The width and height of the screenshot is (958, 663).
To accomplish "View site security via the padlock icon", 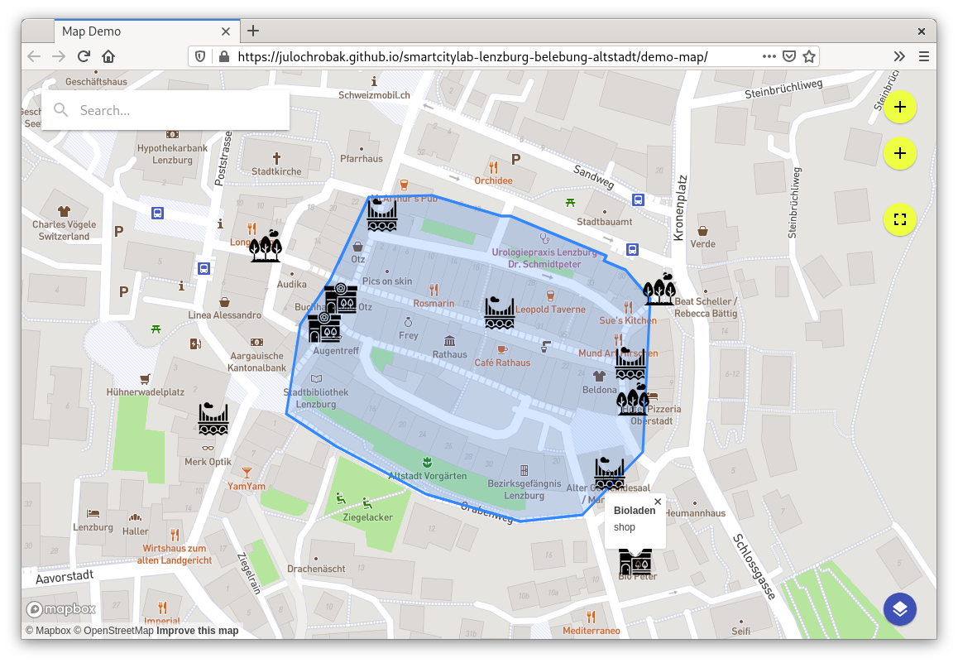I will tap(224, 57).
